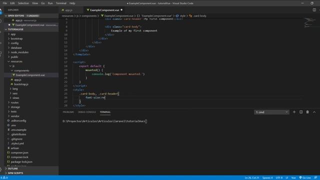
Task: Open the Go menu
Action: [43, 3]
